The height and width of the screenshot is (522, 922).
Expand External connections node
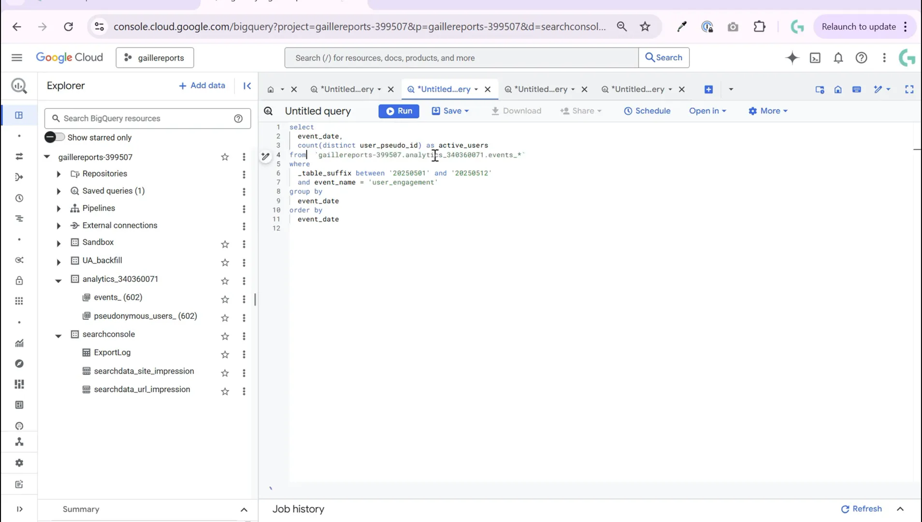click(58, 226)
